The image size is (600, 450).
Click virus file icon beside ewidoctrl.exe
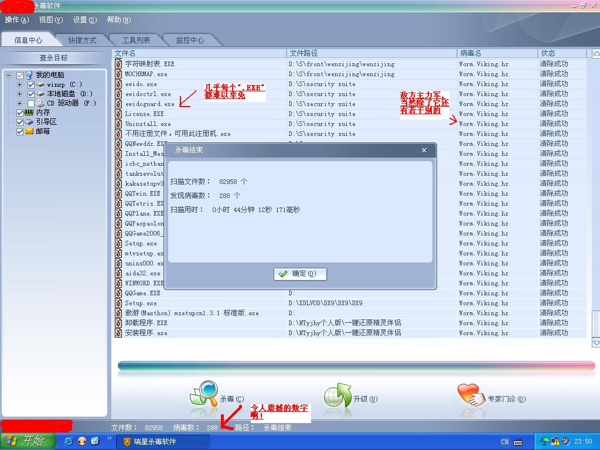[x=118, y=94]
